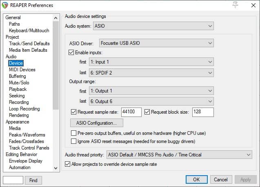Click the sample rate field 44100

point(131,112)
